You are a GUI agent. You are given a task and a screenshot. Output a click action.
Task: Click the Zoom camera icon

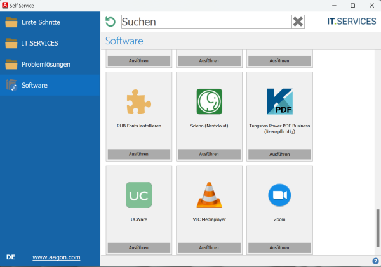279,195
